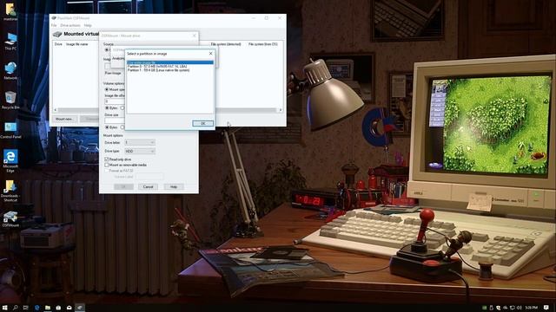Open the network icon in system tray
Screen dimensions: 556x312
coord(512,308)
